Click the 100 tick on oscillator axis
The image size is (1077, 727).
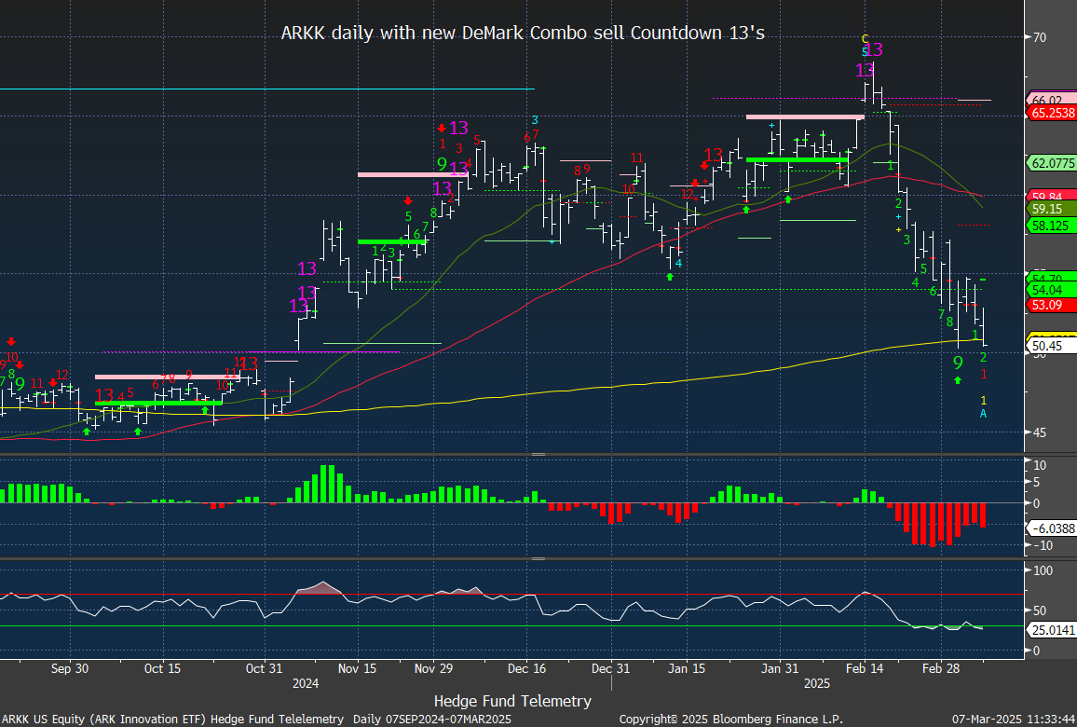pos(1043,570)
